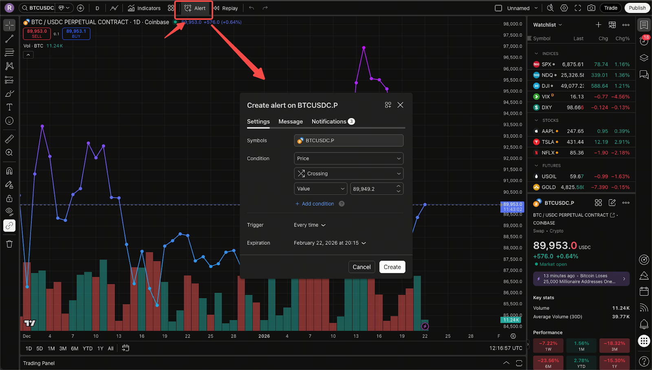Click the add symbol plus in Watchlist
The width and height of the screenshot is (652, 370).
pos(598,25)
